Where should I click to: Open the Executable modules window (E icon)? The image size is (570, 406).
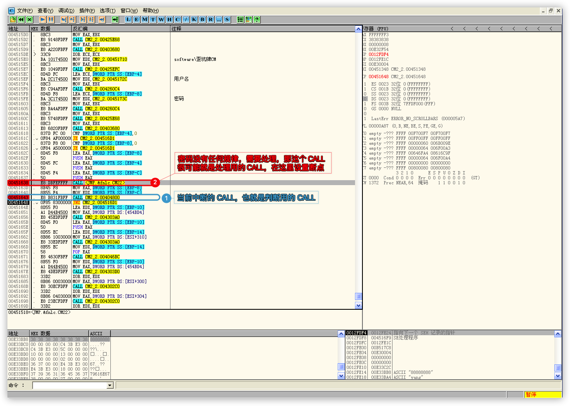[x=136, y=19]
